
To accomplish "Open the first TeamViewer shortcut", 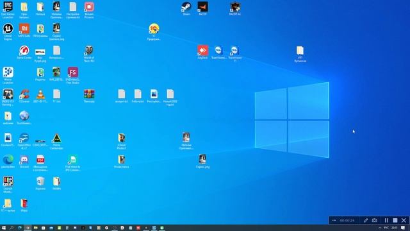I will pos(218,52).
